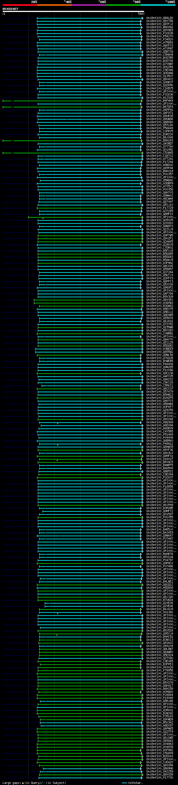Viewport: 178px width, 785px height.
Task: Select hit label UniRef100_P56649
Action: (159, 128)
